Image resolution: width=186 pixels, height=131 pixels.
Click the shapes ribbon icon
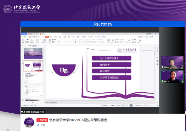[113, 40]
